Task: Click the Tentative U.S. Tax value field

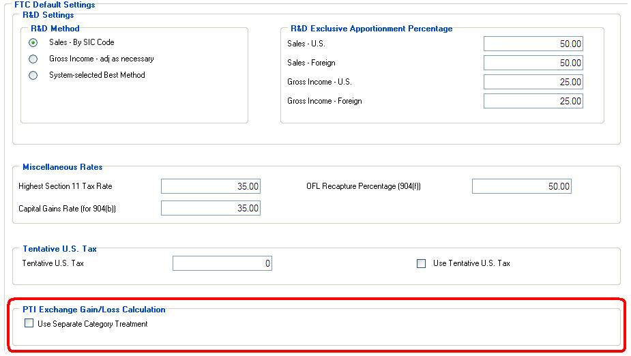Action: (222, 263)
